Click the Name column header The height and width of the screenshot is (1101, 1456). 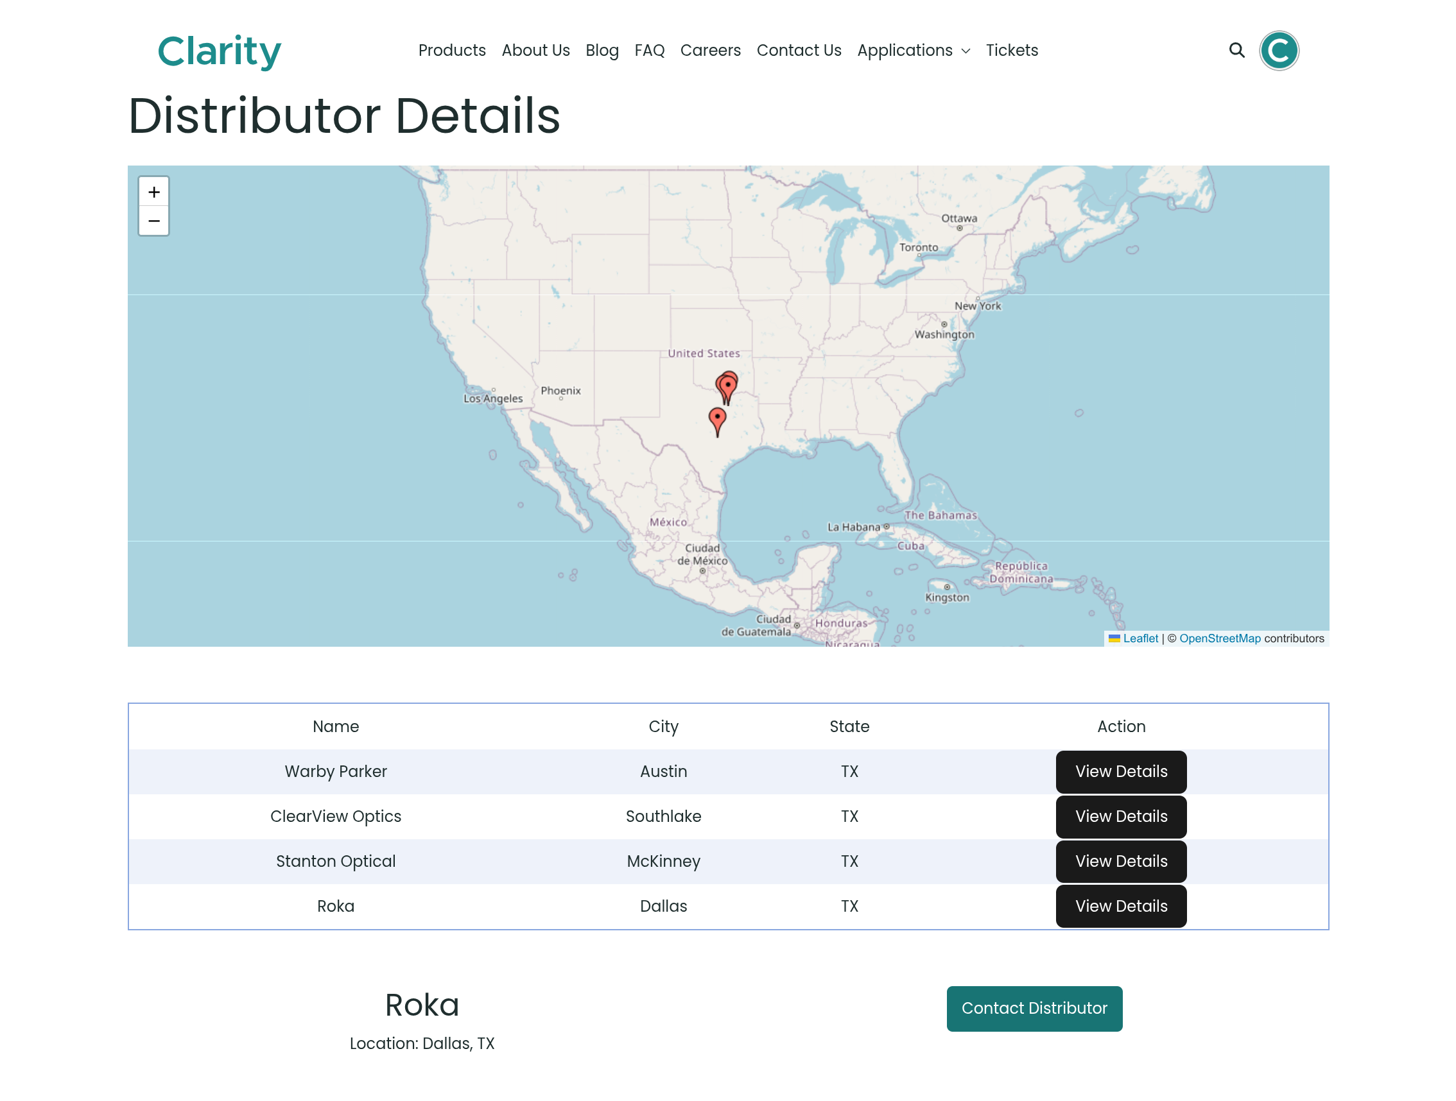pyautogui.click(x=336, y=726)
